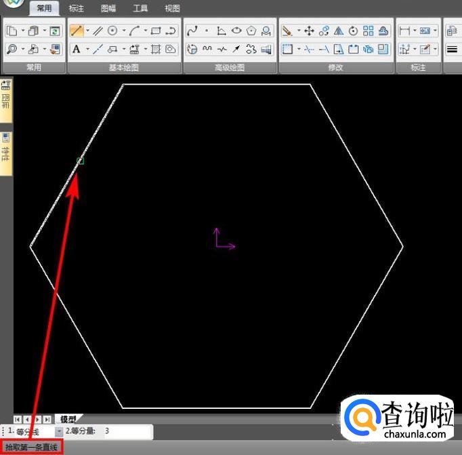The height and width of the screenshot is (455, 462).
Task: Expand the Arc tool dropdown arrow
Action: coord(146,31)
